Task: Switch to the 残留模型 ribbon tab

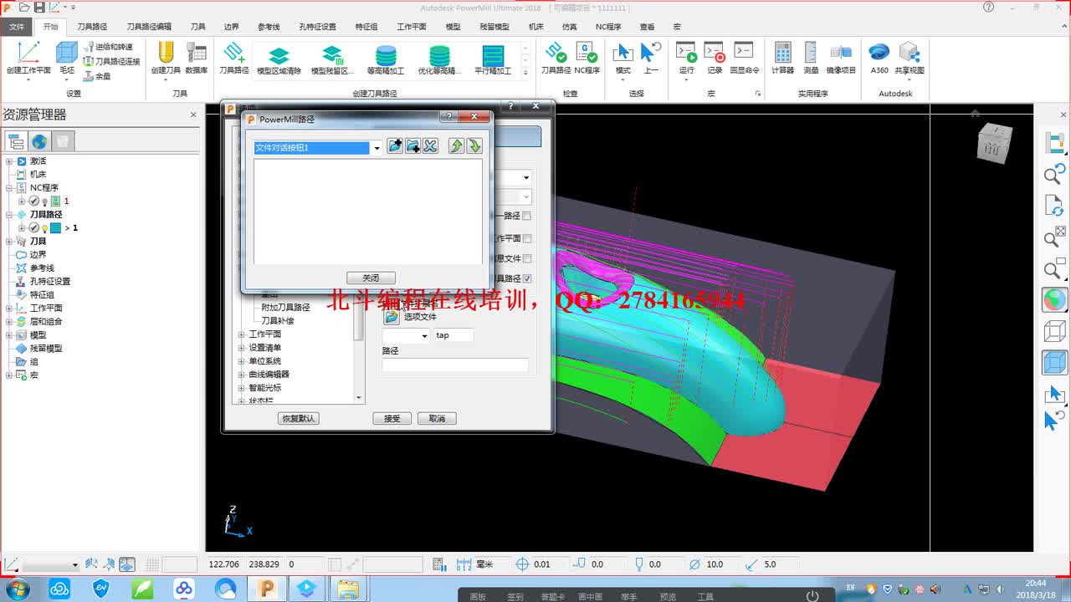Action: 495,27
